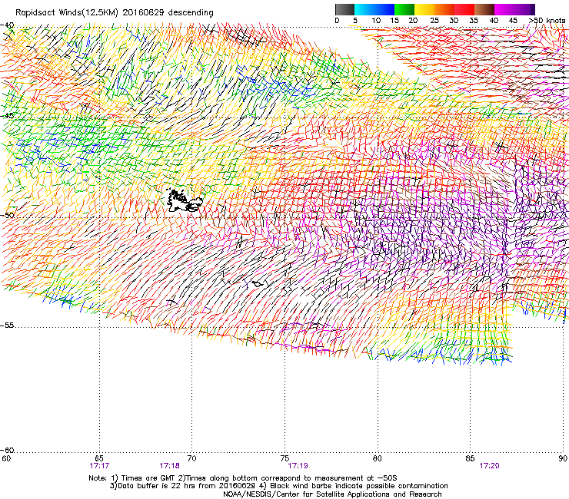The width and height of the screenshot is (569, 499).
Task: Click the green 15-20 knots color swatch
Action: [404, 9]
